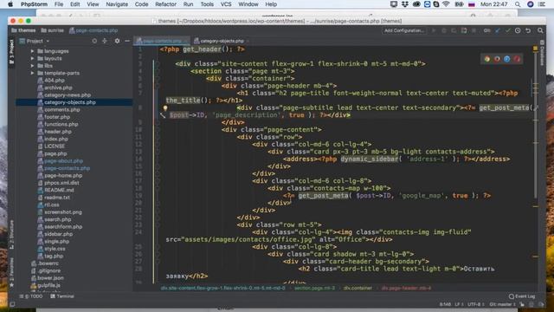Click the Git update project arrow icon
The width and height of the screenshot is (554, 312).
[x=498, y=31]
